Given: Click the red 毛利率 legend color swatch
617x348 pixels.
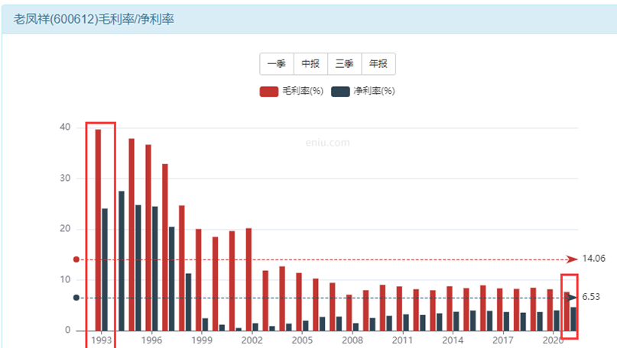Looking at the screenshot, I should [269, 92].
